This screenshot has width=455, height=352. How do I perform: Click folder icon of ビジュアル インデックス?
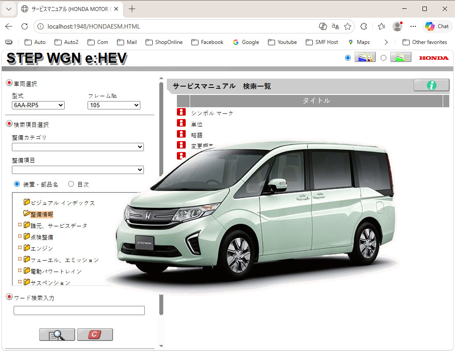tap(27, 202)
